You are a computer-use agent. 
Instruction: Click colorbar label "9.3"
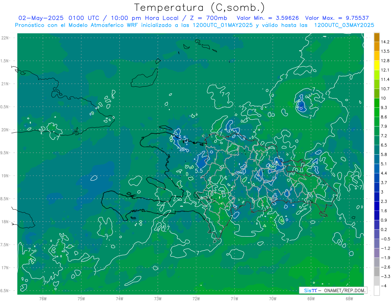click(384, 108)
